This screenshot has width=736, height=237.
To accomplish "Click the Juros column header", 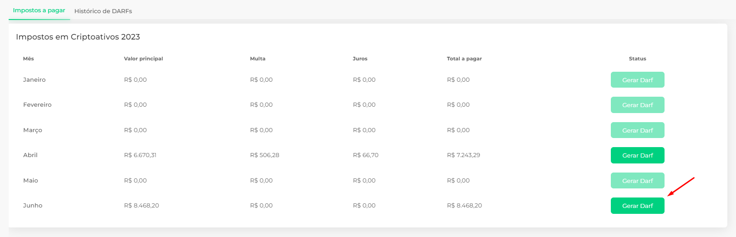I will (360, 59).
